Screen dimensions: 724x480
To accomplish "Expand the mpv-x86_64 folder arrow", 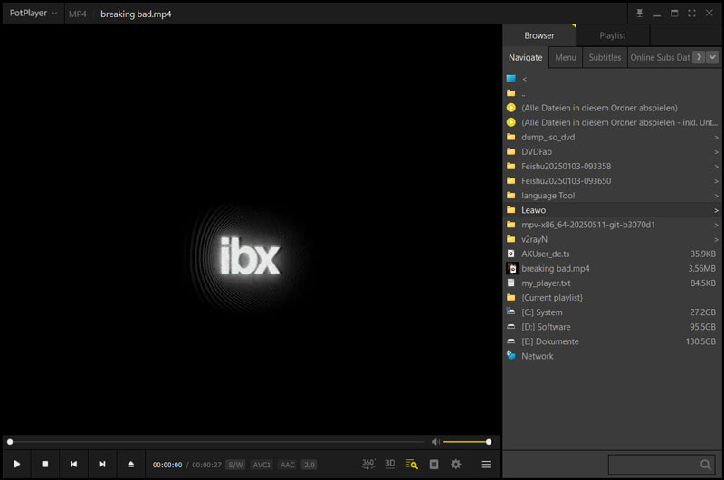I will pyautogui.click(x=716, y=225).
